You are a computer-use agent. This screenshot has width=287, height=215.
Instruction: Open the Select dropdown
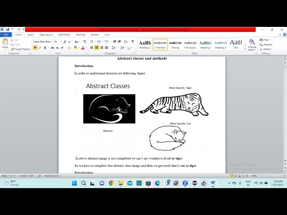pos(265,49)
